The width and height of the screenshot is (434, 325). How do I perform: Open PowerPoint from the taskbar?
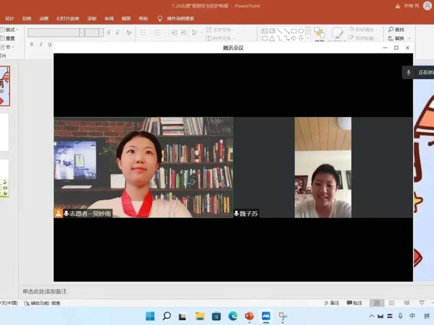click(x=249, y=316)
